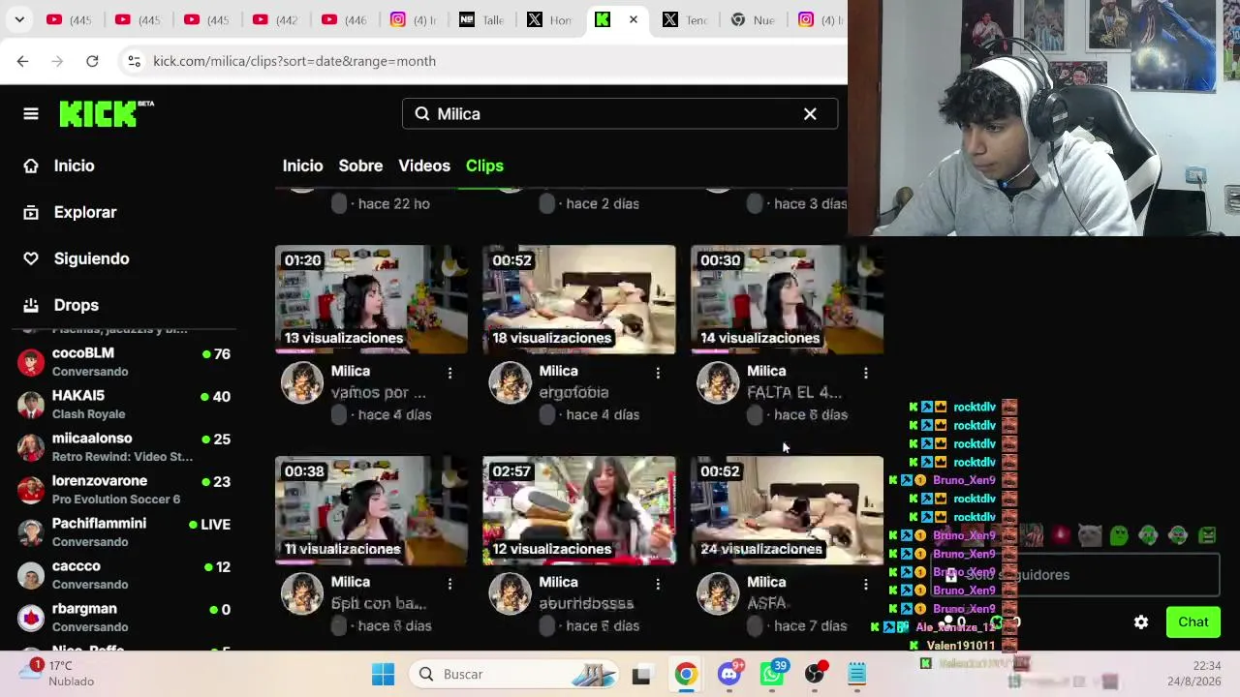This screenshot has height=697, width=1240.
Task: Open HAKAI5 channel avatar
Action: pos(31,405)
